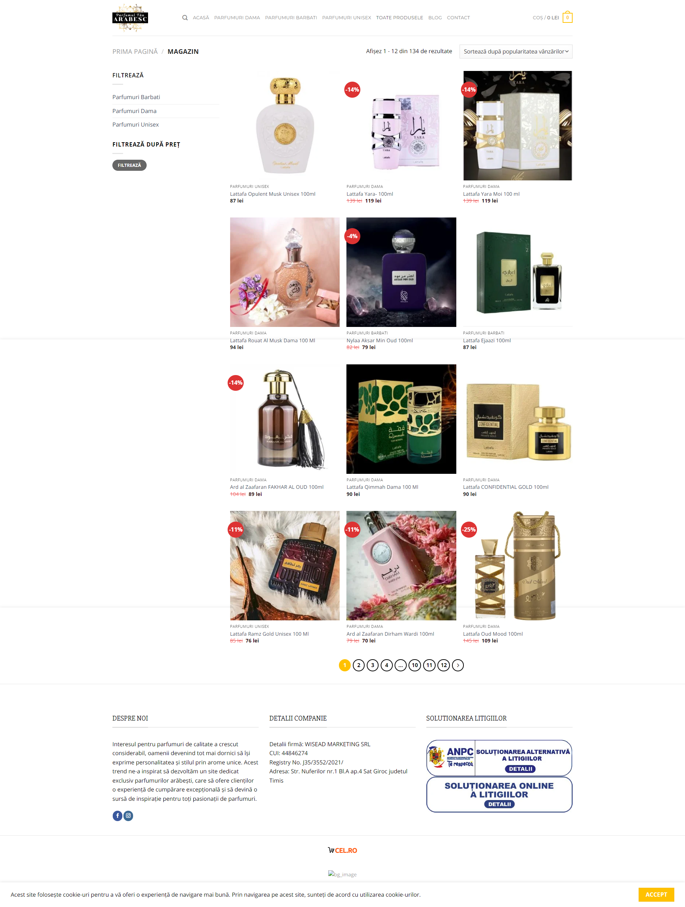Open the shopping cart icon
Viewport: 685px width, 907px height.
(x=567, y=17)
